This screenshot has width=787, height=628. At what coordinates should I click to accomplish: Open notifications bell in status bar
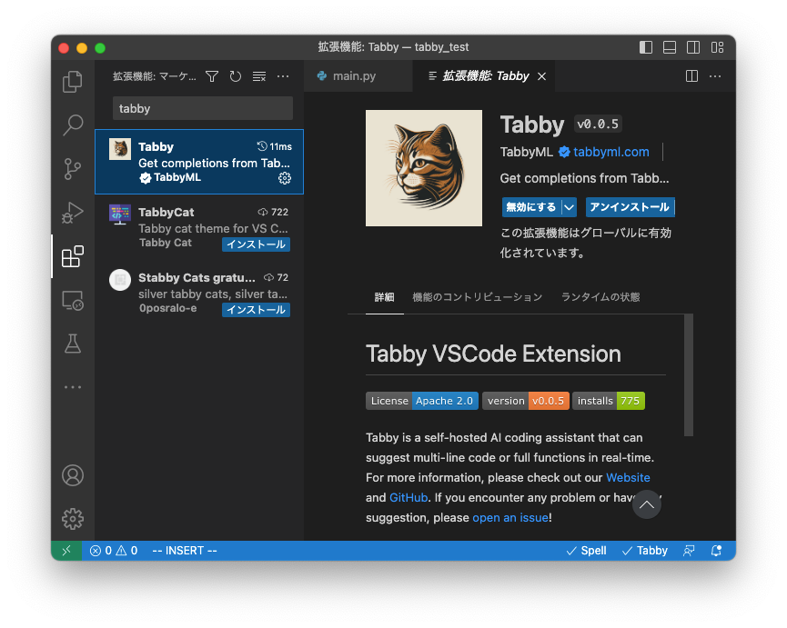click(716, 551)
